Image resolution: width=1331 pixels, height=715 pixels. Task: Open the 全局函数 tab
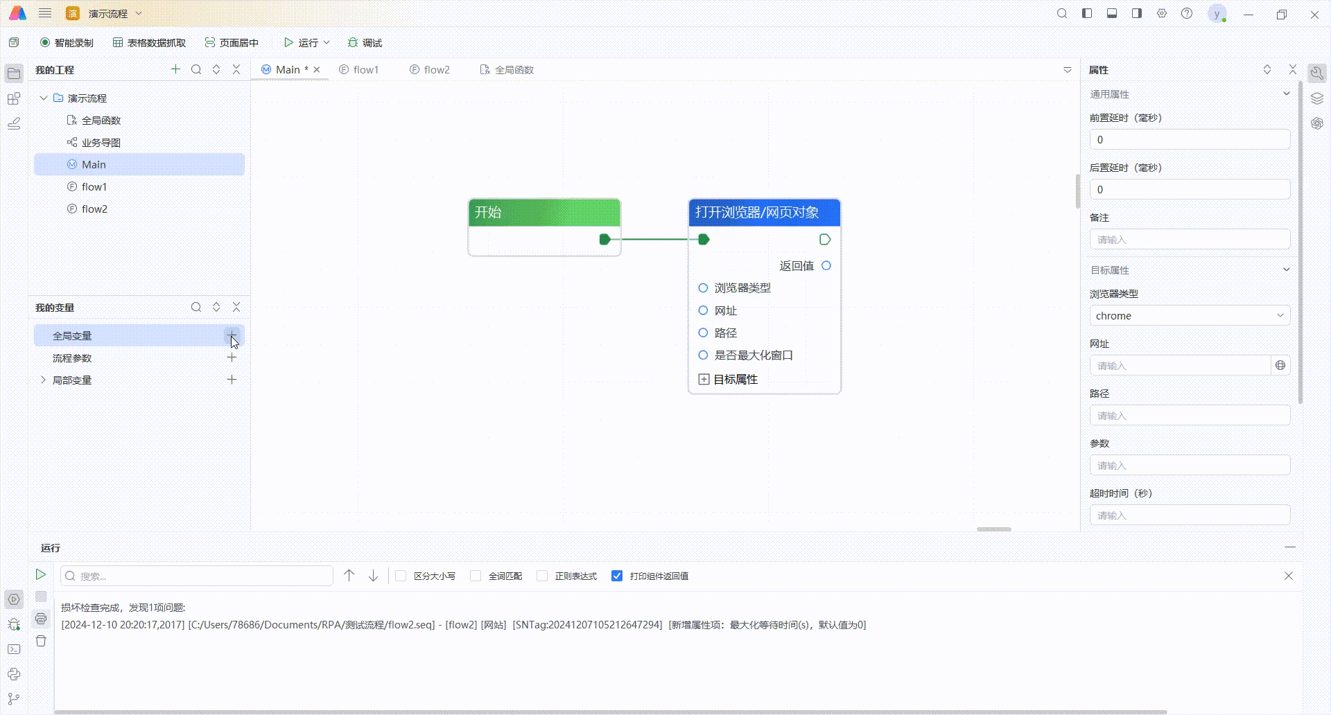tap(513, 69)
